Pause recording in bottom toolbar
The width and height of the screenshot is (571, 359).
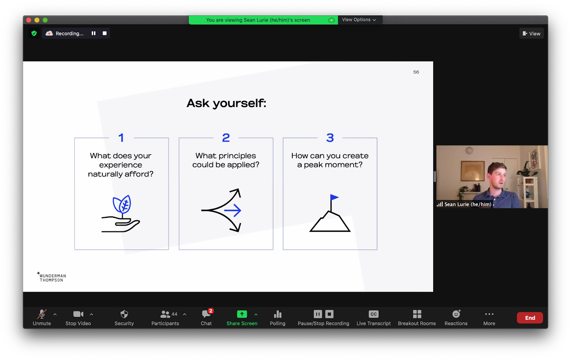point(318,314)
